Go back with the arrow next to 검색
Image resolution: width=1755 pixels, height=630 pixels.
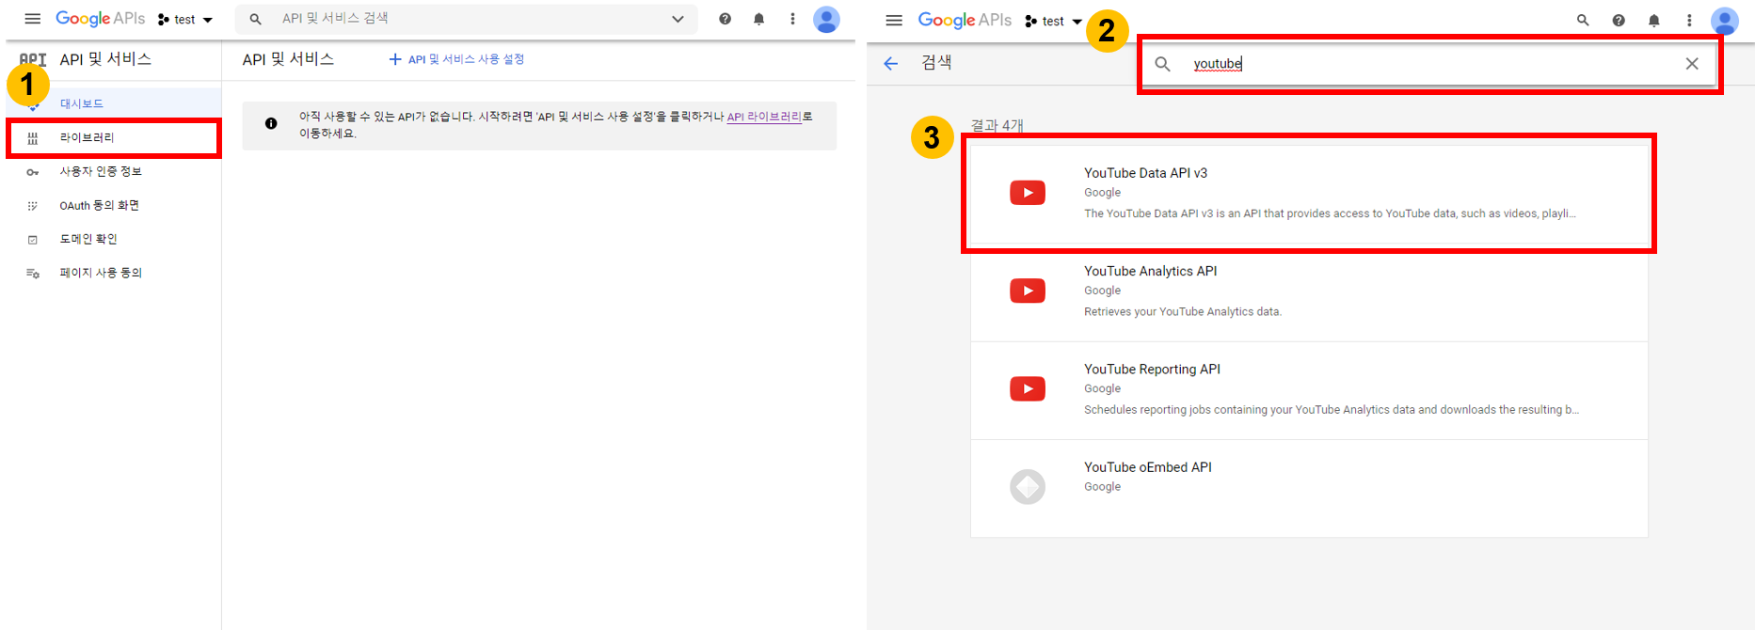pos(891,63)
